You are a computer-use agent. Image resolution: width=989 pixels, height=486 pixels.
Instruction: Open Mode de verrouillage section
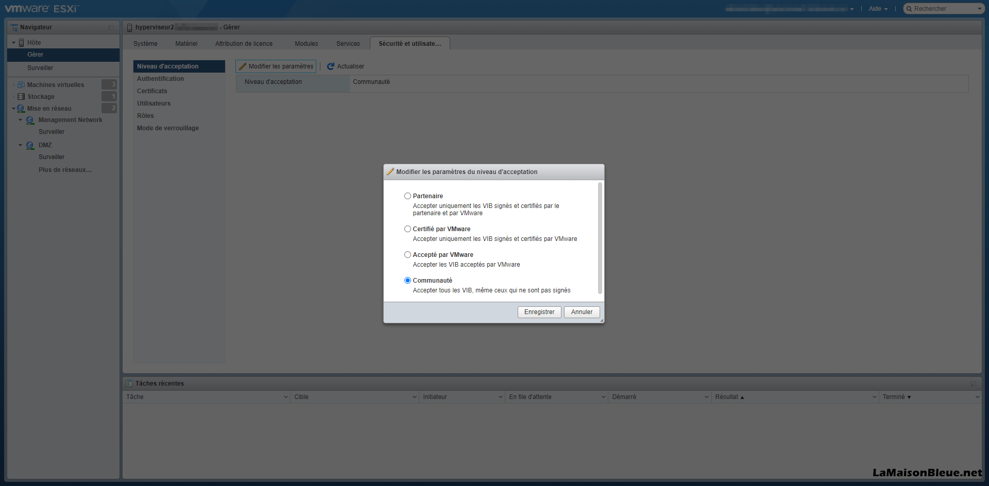179,128
